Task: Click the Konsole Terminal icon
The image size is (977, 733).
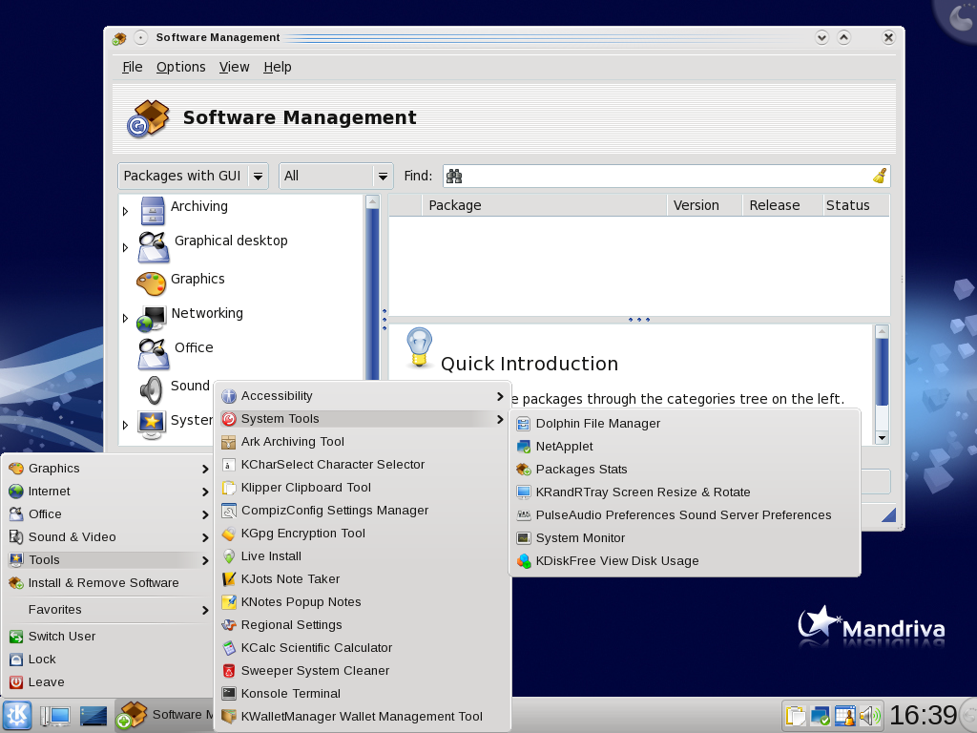Action: point(229,694)
